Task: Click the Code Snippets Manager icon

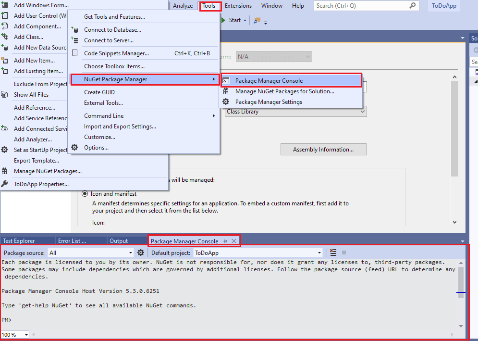Action: (75, 52)
